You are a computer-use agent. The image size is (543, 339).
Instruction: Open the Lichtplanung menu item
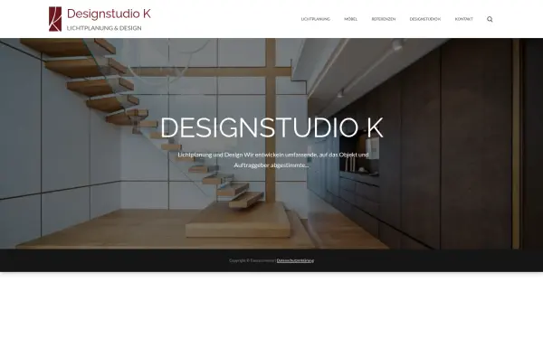tap(316, 19)
